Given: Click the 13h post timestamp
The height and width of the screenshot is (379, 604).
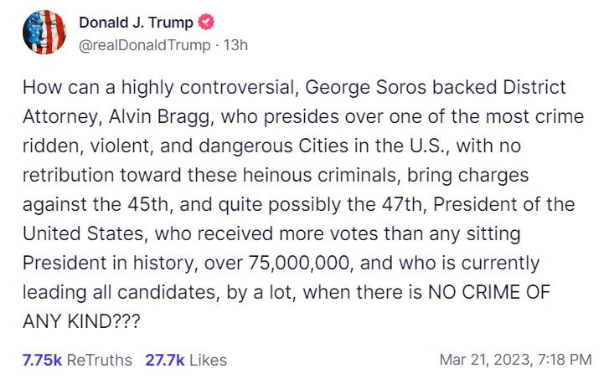Looking at the screenshot, I should tap(234, 44).
